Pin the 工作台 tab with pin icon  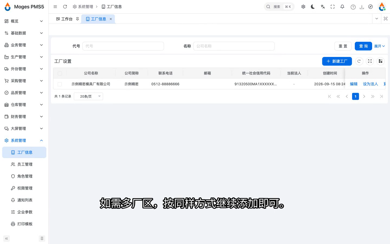[77, 19]
